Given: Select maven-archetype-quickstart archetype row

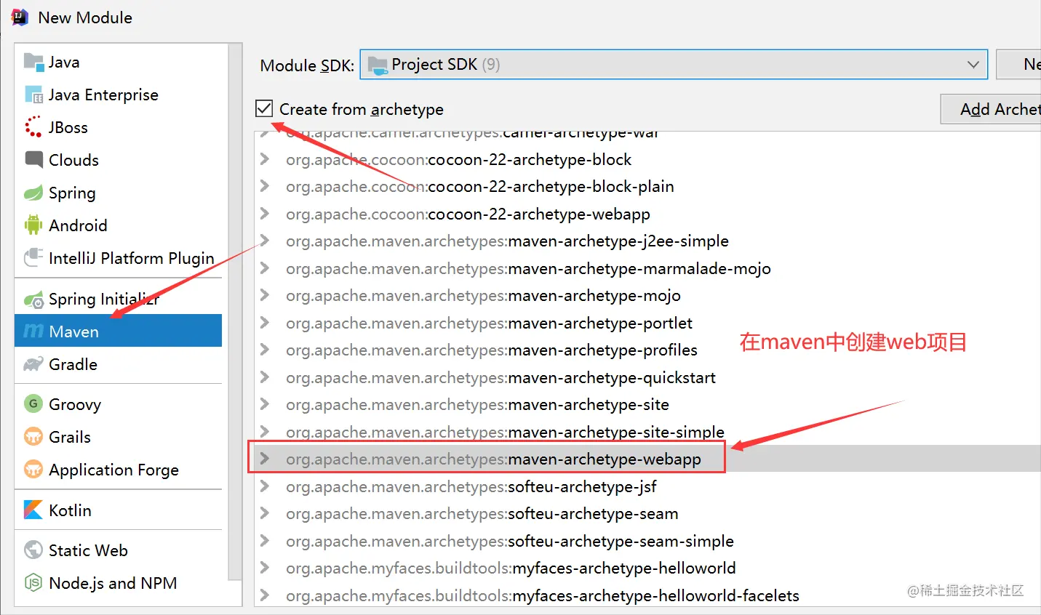Looking at the screenshot, I should click(647, 377).
